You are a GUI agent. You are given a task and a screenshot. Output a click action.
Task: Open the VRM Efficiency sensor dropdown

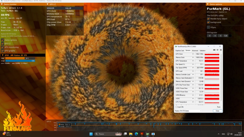coord(193,95)
